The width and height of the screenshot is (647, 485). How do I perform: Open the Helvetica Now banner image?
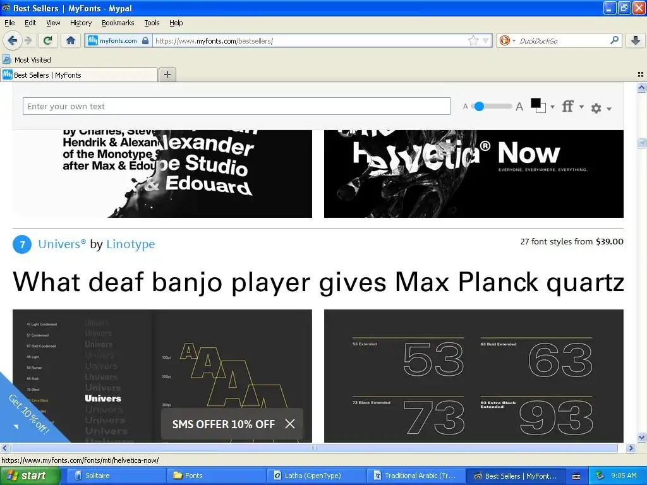474,174
